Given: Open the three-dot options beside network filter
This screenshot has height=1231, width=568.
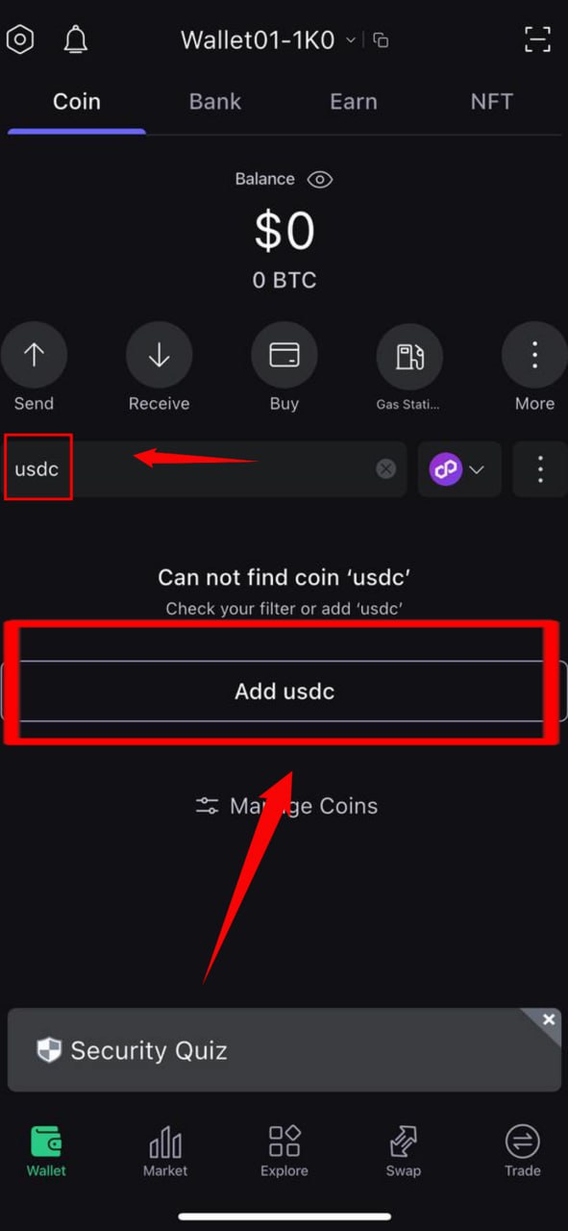Looking at the screenshot, I should point(540,469).
